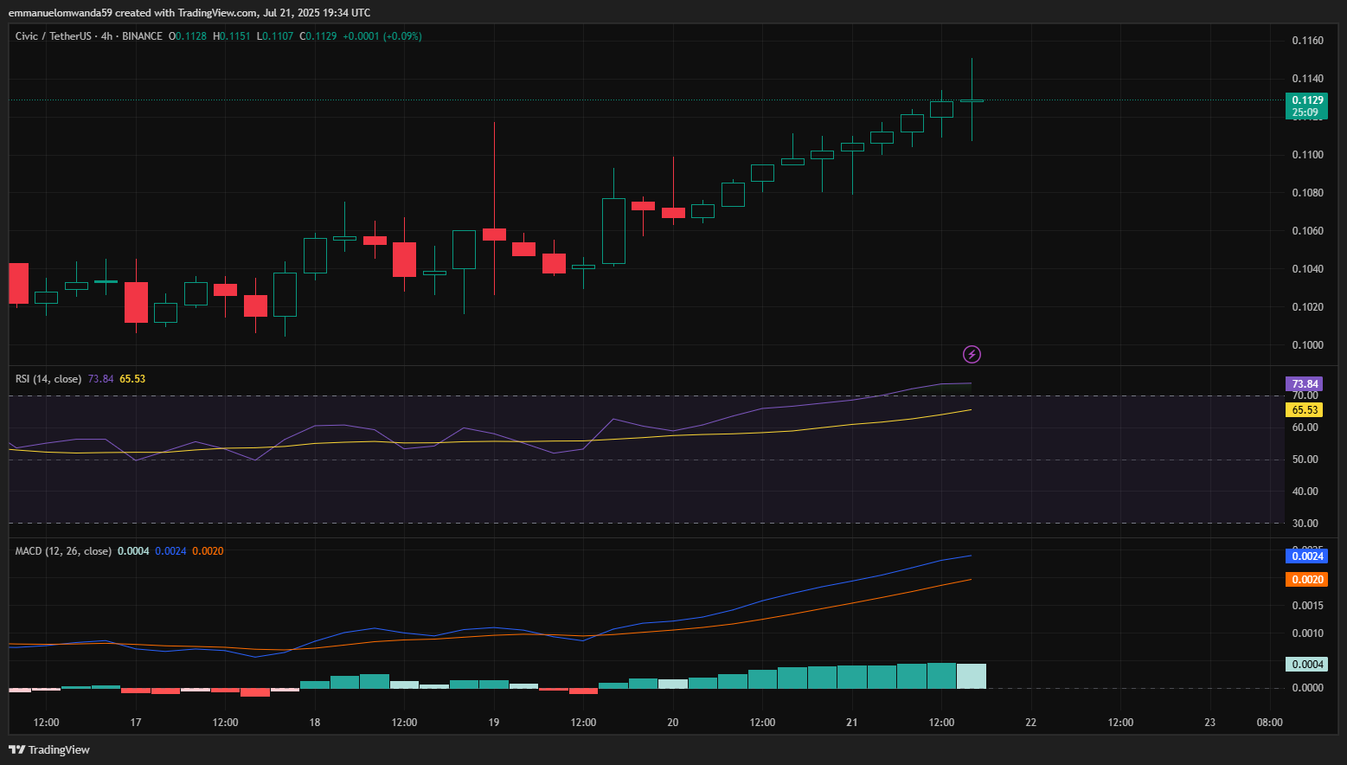Select the MACD (12, 26, close) indicator legend

click(x=63, y=551)
